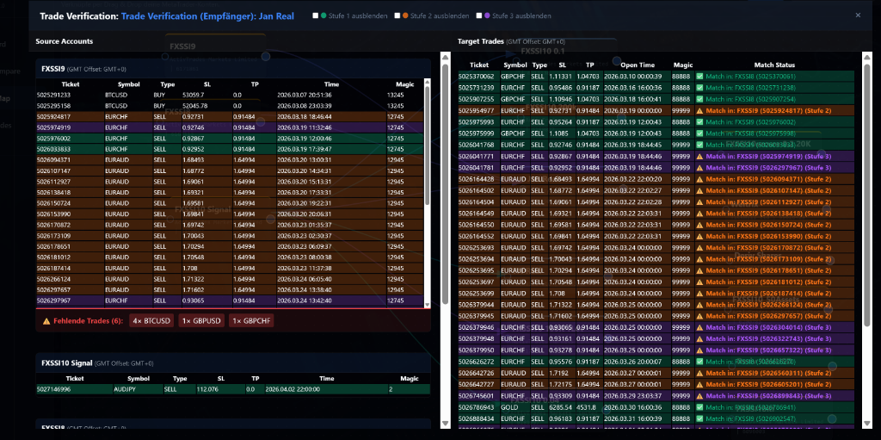881x440 pixels.
Task: Click the up arrow of the Target Trades scrollbar
Action: [445, 58]
